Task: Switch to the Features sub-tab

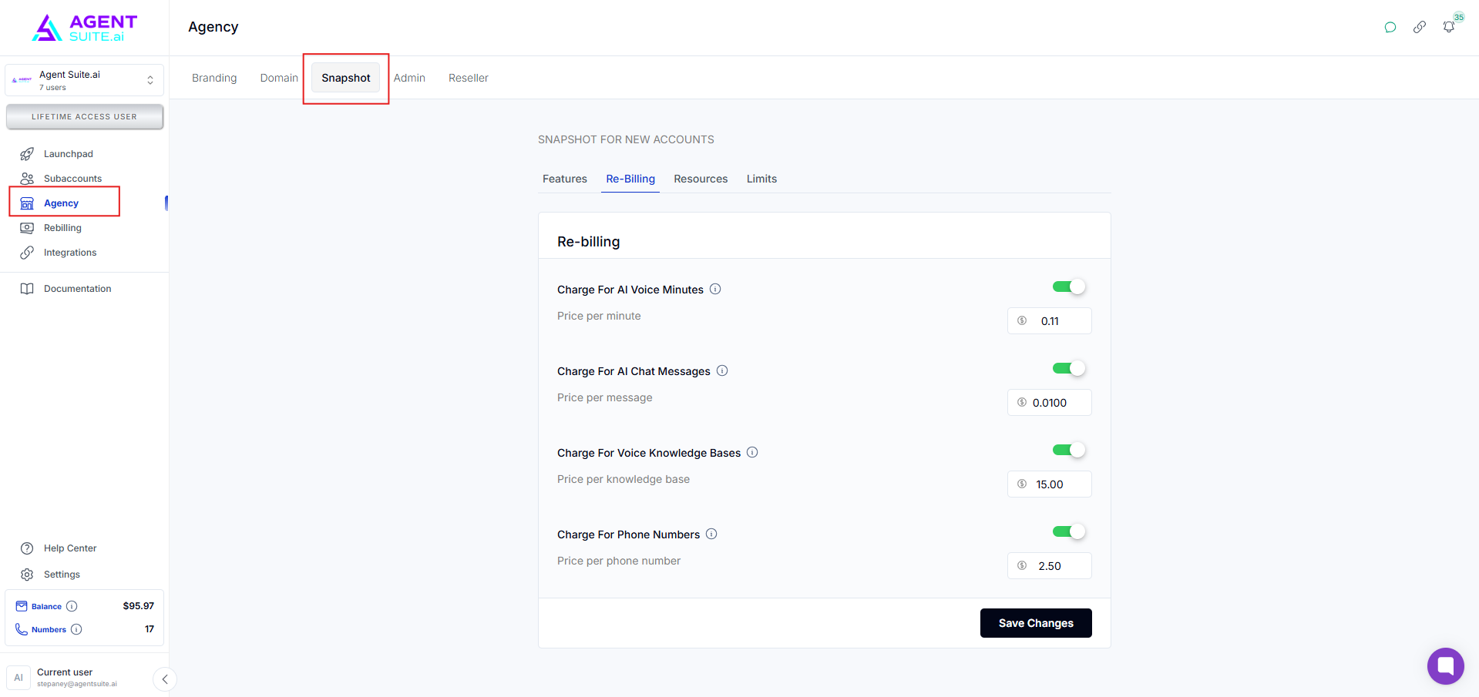Action: coord(565,179)
